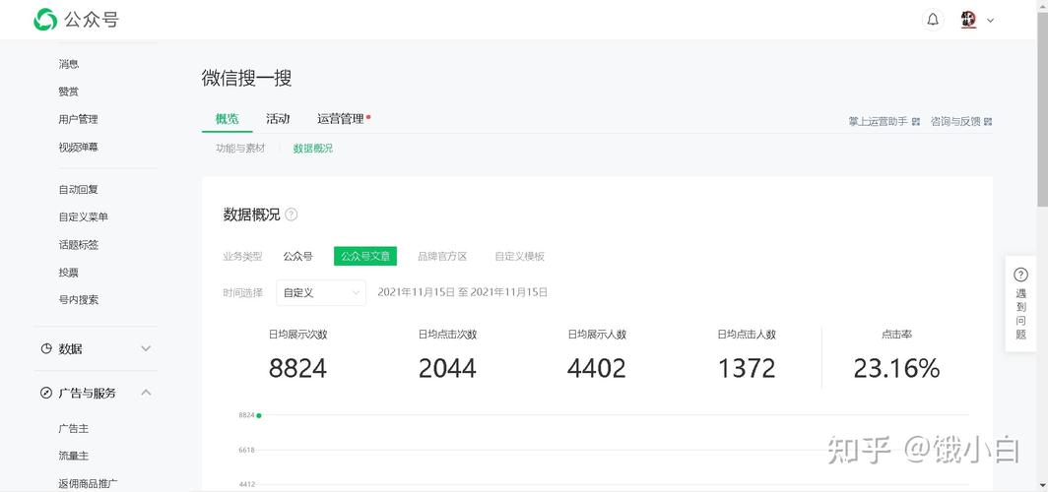The image size is (1048, 492).
Task: Open 返佣商品推广 in sidebar
Action: click(x=89, y=483)
